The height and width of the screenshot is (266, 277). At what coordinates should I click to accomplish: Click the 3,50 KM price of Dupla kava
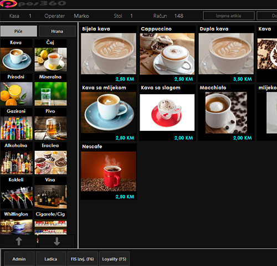(243, 79)
